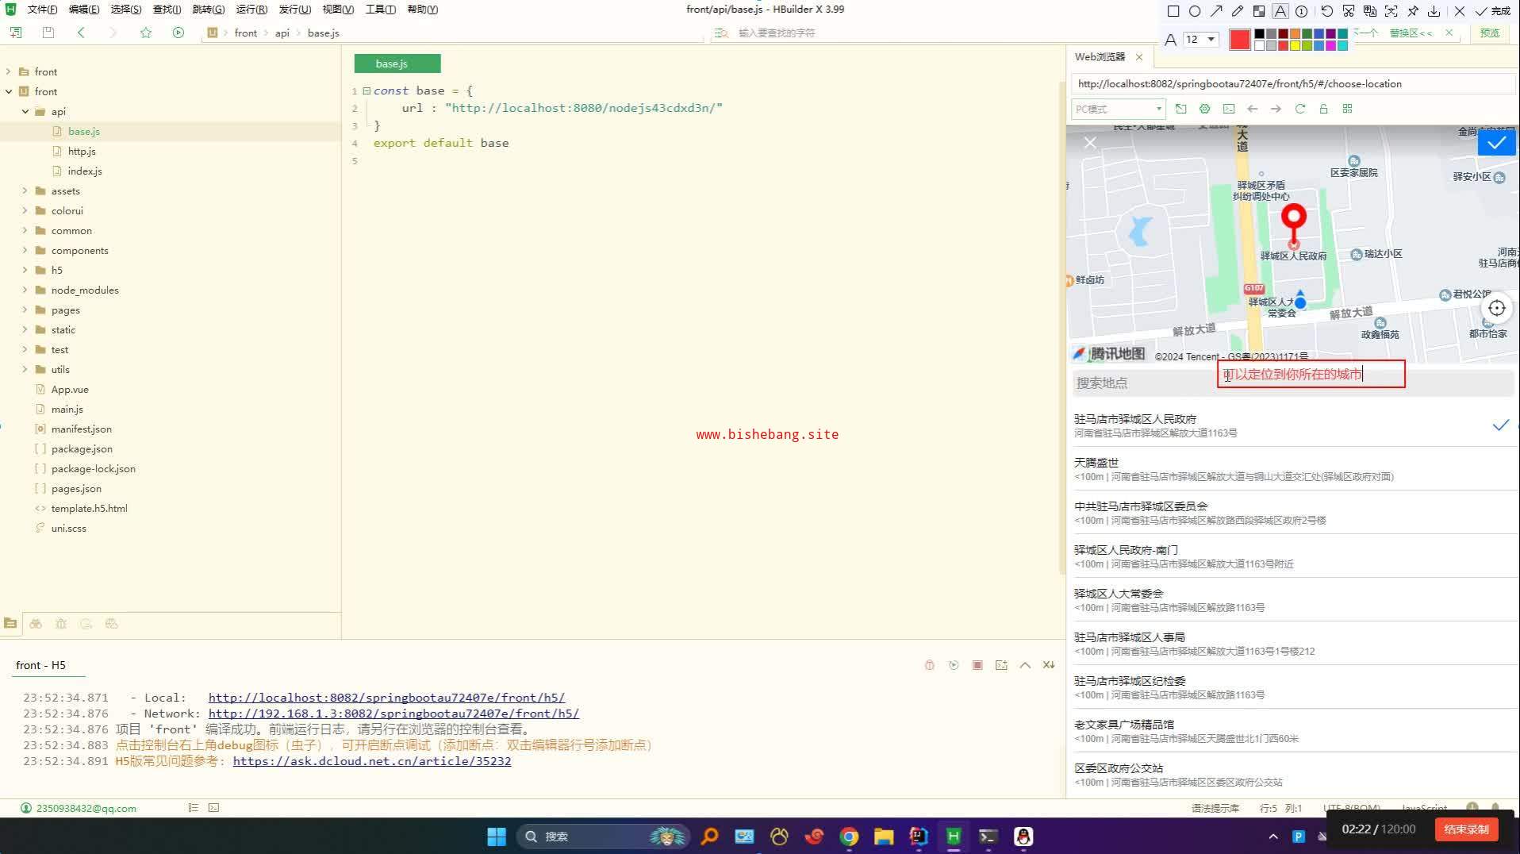Open the 发行(U) menu
This screenshot has height=854, width=1520.
pyautogui.click(x=294, y=10)
